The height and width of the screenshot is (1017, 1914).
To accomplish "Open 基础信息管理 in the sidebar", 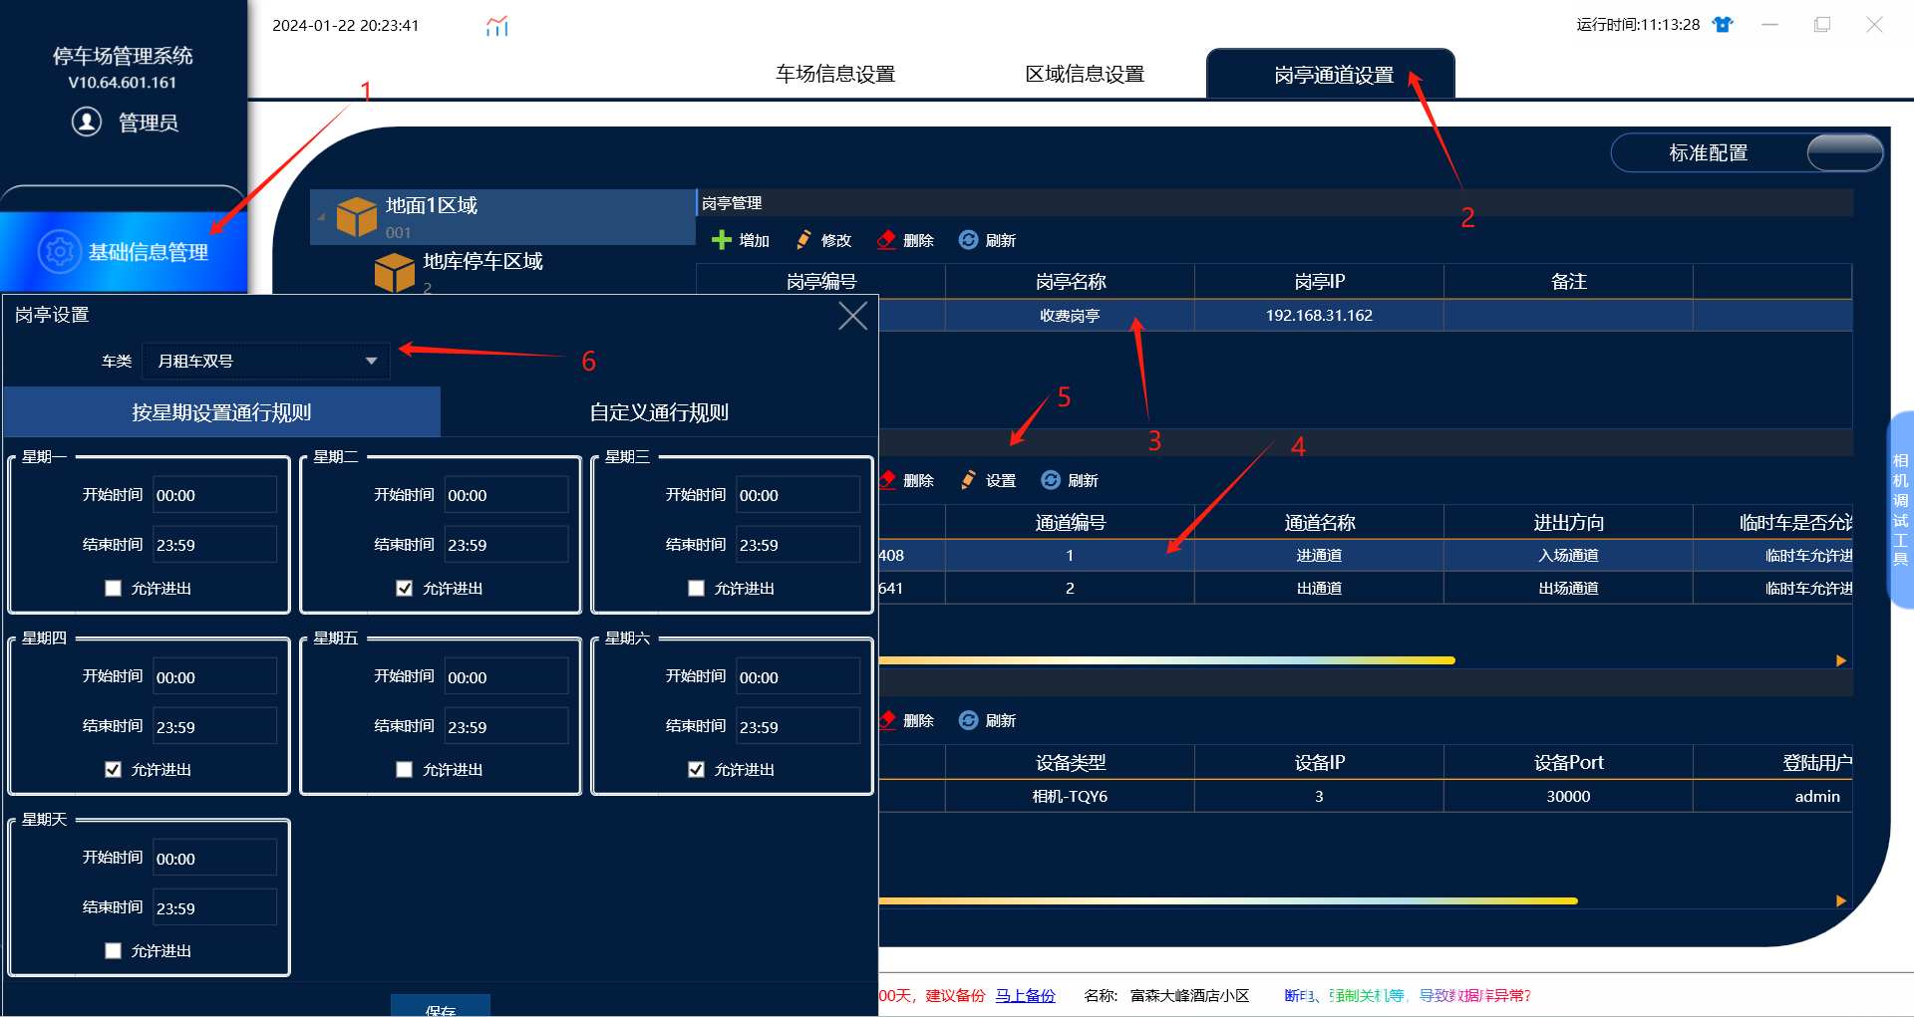I will click(124, 252).
